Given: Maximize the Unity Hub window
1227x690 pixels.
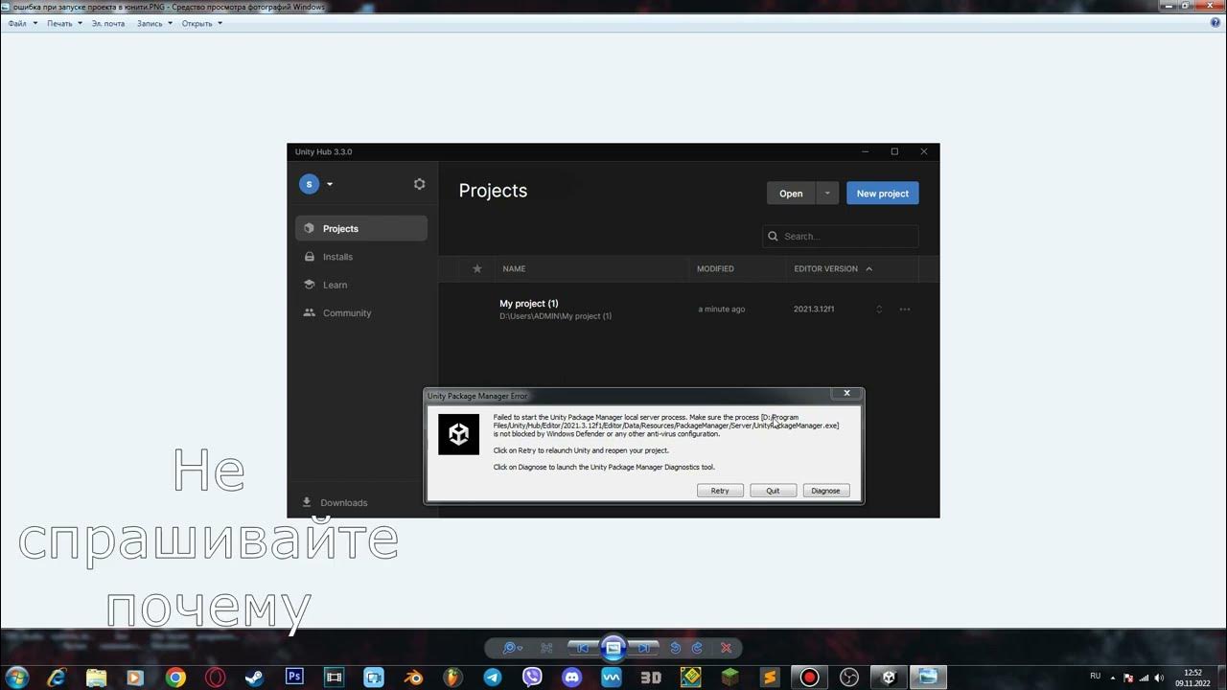Looking at the screenshot, I should point(894,151).
